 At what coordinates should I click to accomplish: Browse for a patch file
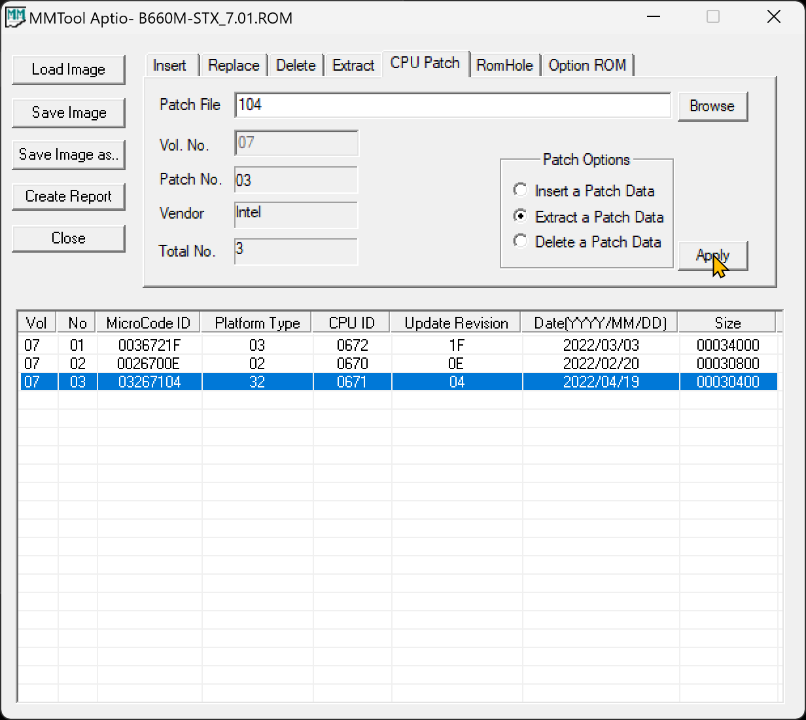pos(712,106)
